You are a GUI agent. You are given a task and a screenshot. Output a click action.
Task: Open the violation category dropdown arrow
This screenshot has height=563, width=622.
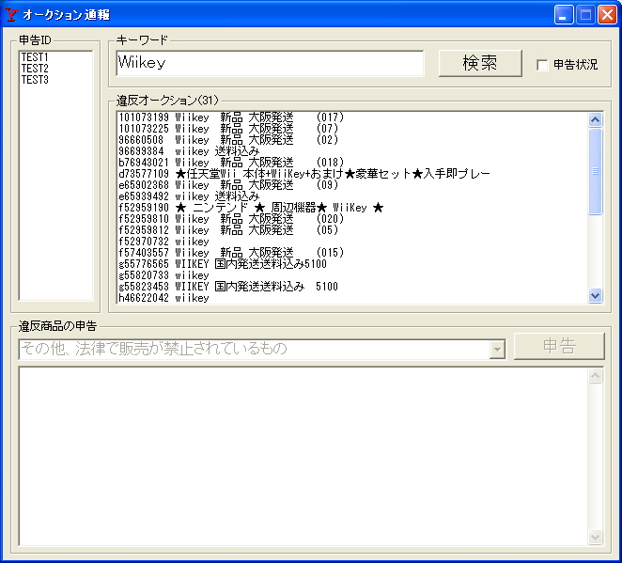click(x=497, y=350)
